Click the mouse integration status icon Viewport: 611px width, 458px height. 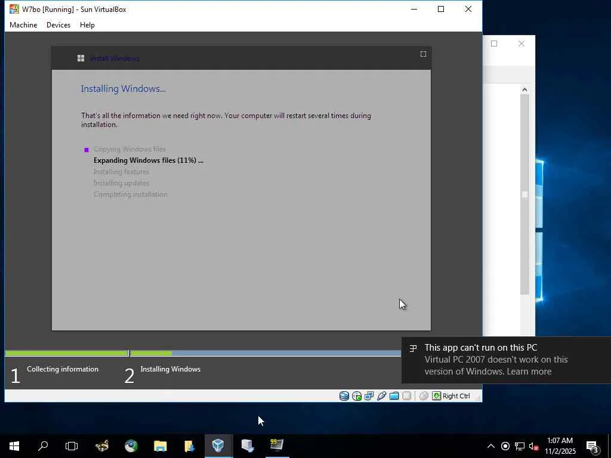click(x=424, y=396)
